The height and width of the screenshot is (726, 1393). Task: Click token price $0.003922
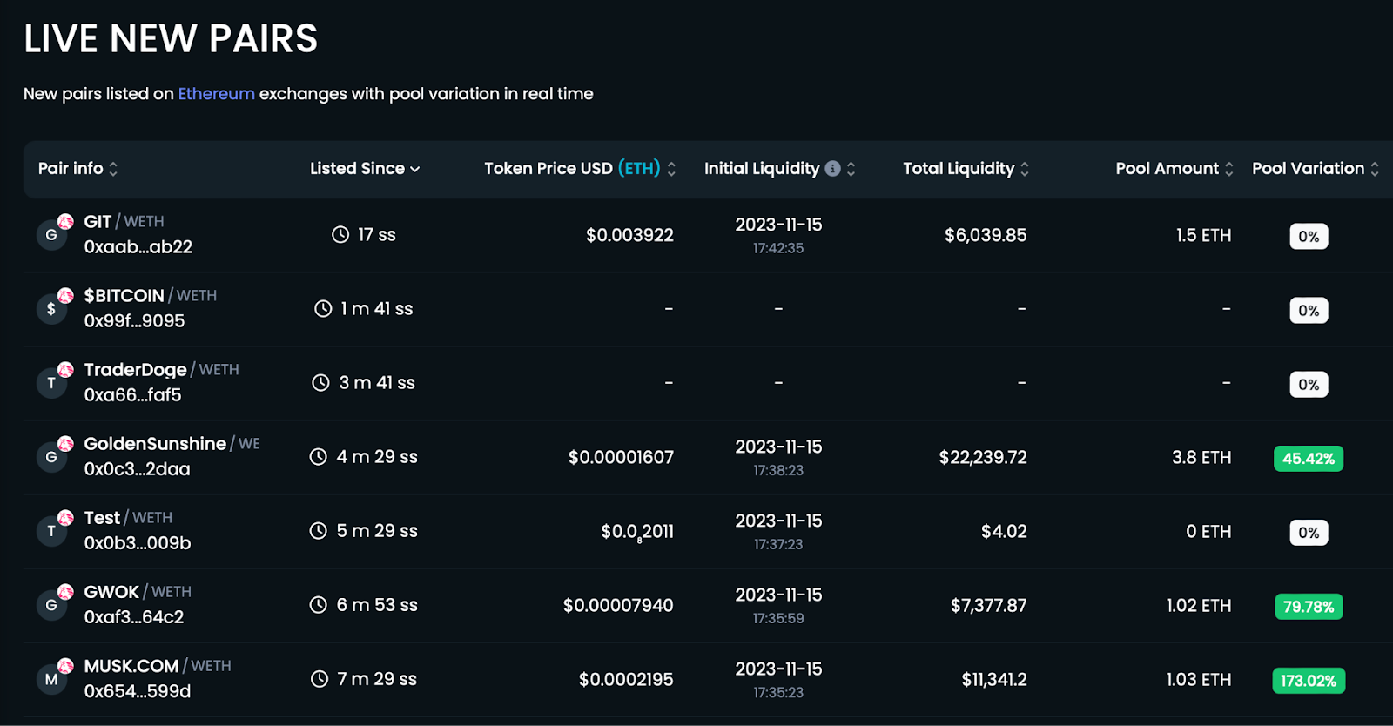point(629,235)
